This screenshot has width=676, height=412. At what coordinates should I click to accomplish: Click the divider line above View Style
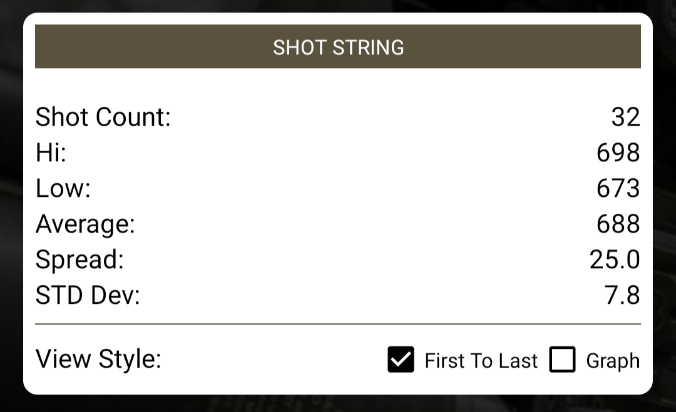click(x=338, y=324)
